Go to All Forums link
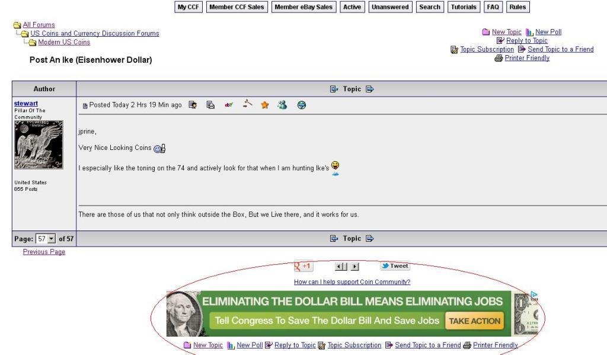The width and height of the screenshot is (607, 355). tap(39, 25)
